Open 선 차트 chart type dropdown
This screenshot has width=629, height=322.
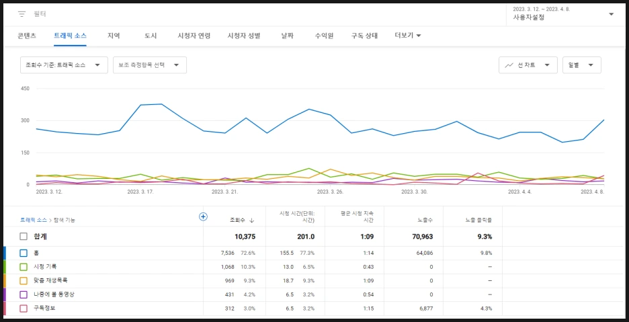528,65
